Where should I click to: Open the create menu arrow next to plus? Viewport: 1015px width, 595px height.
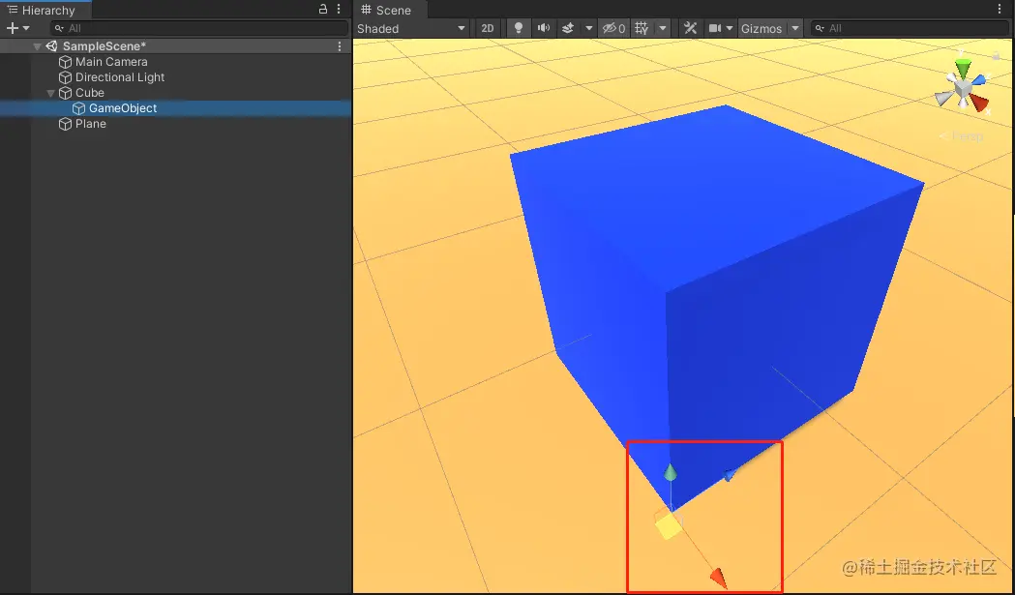pyautogui.click(x=26, y=28)
